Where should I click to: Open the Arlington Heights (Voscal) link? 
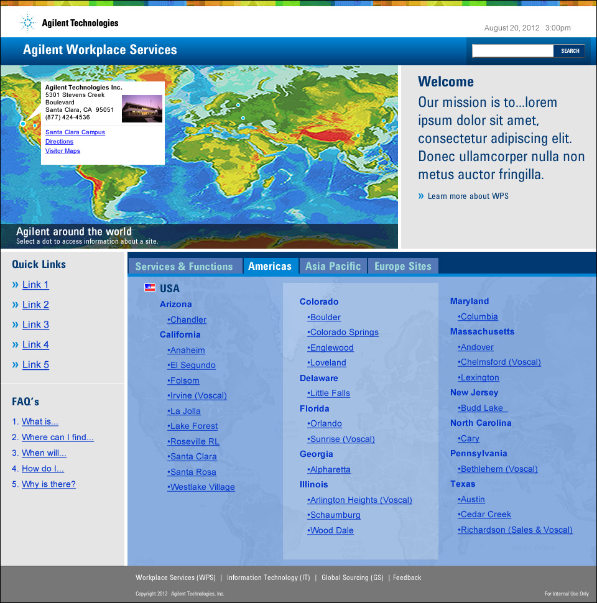point(359,500)
